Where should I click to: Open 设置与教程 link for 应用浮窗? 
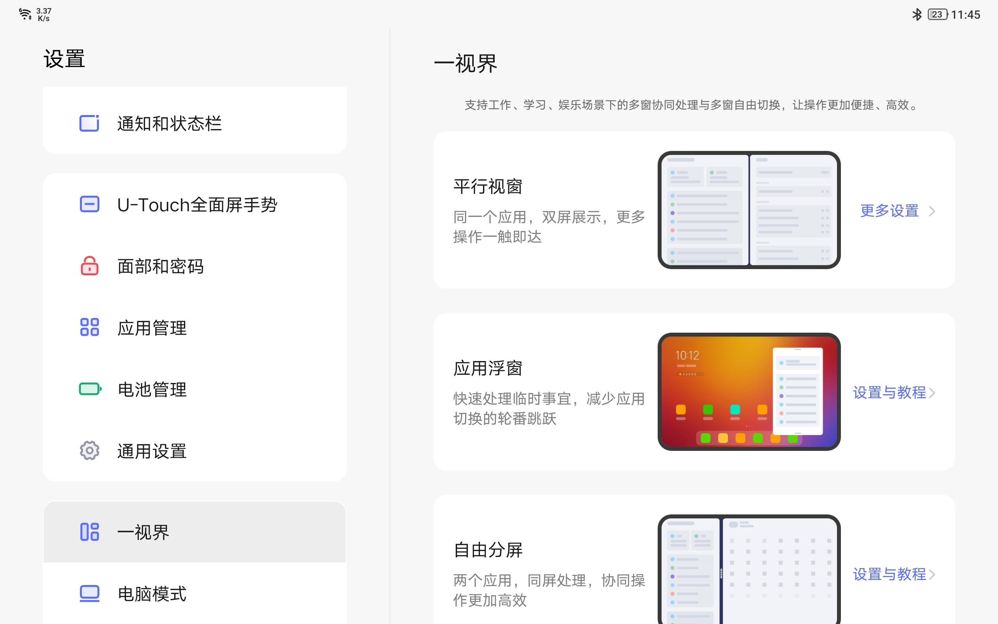pyautogui.click(x=889, y=392)
